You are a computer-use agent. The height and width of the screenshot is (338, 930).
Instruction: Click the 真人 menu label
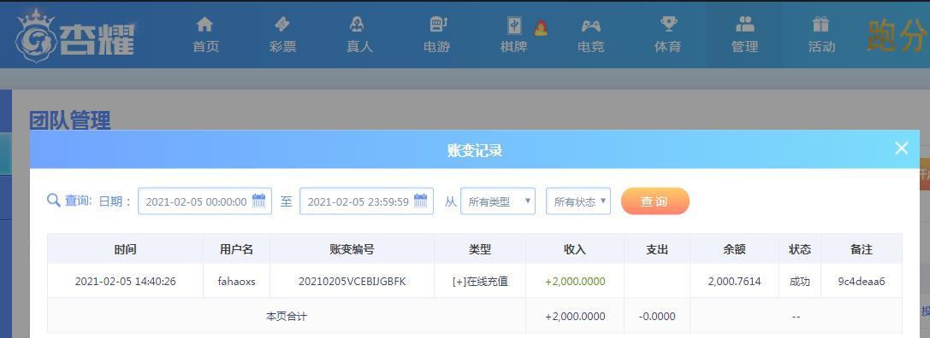pyautogui.click(x=359, y=47)
